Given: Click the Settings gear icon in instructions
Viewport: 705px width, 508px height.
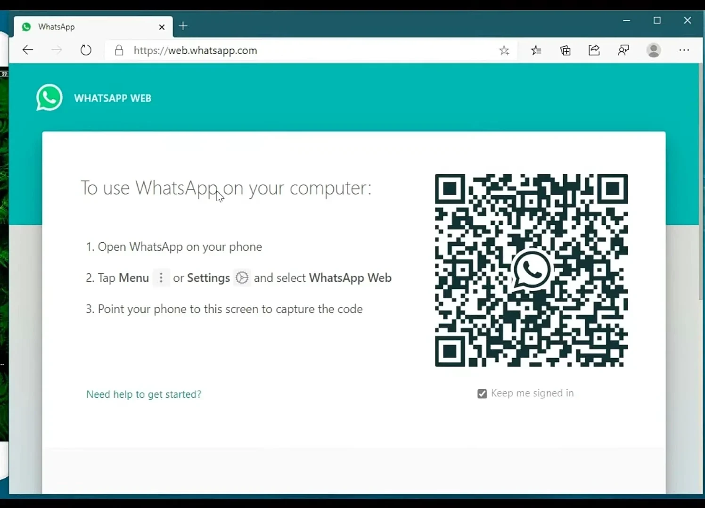Looking at the screenshot, I should coord(242,278).
